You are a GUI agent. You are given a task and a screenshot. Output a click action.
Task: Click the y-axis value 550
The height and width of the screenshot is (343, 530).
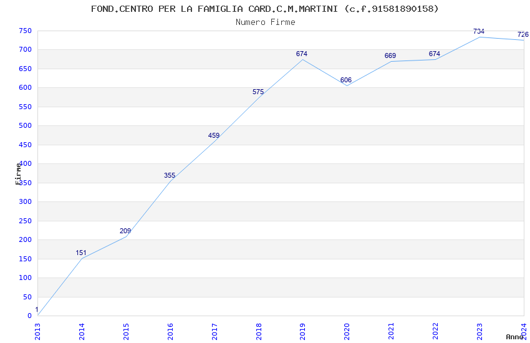(26, 107)
